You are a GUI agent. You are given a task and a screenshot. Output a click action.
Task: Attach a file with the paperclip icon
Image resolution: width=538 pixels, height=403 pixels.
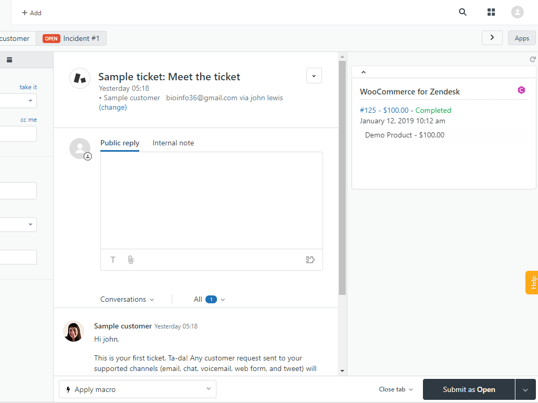(131, 260)
